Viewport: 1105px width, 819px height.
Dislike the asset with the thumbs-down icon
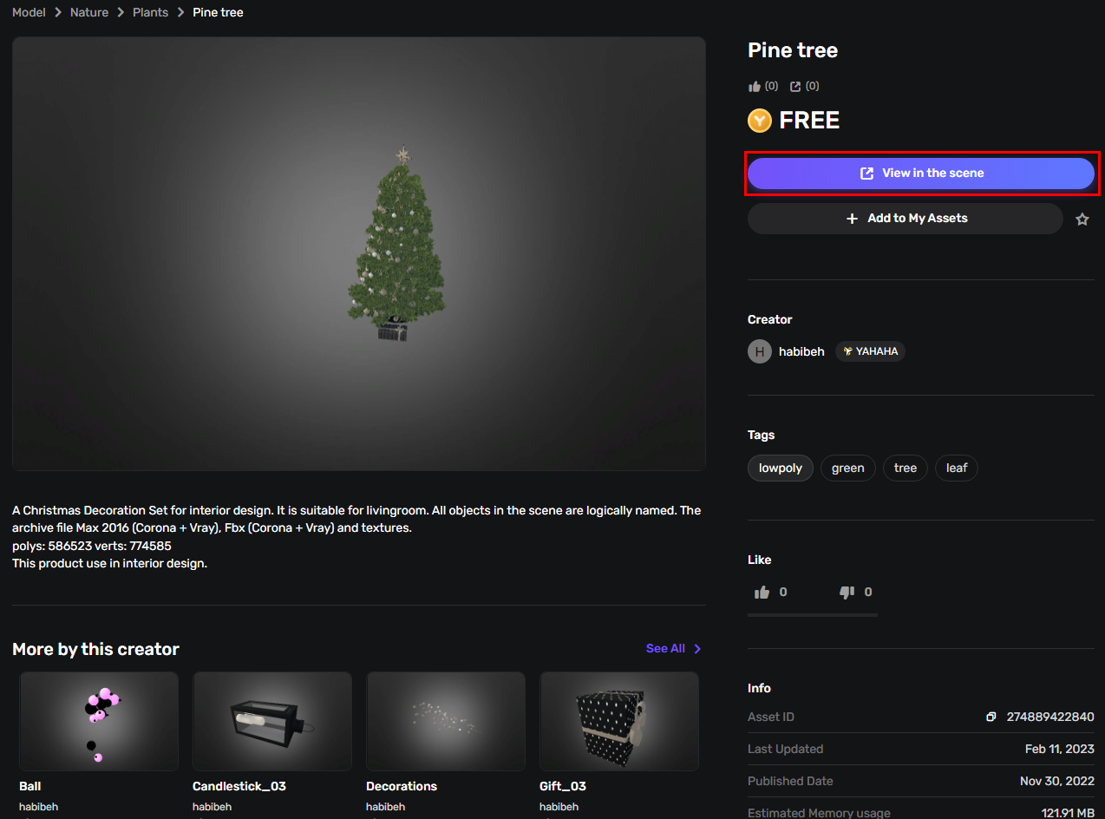click(847, 593)
